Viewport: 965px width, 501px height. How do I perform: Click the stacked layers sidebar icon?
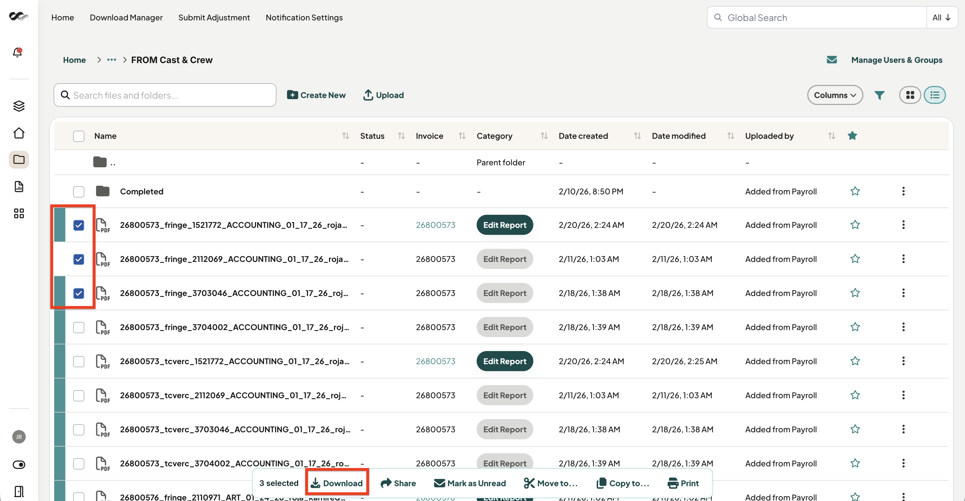[19, 106]
